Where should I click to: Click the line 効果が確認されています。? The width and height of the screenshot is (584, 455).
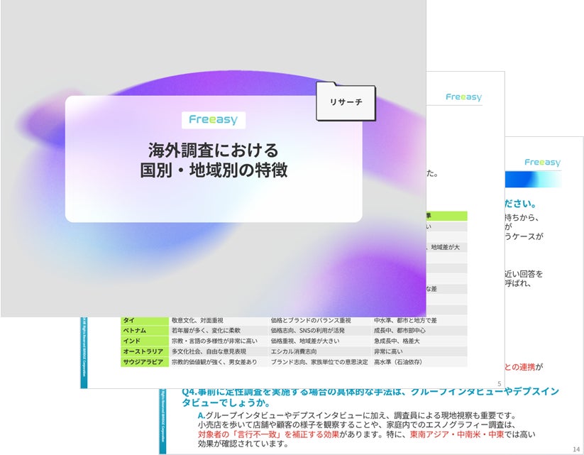point(243,444)
